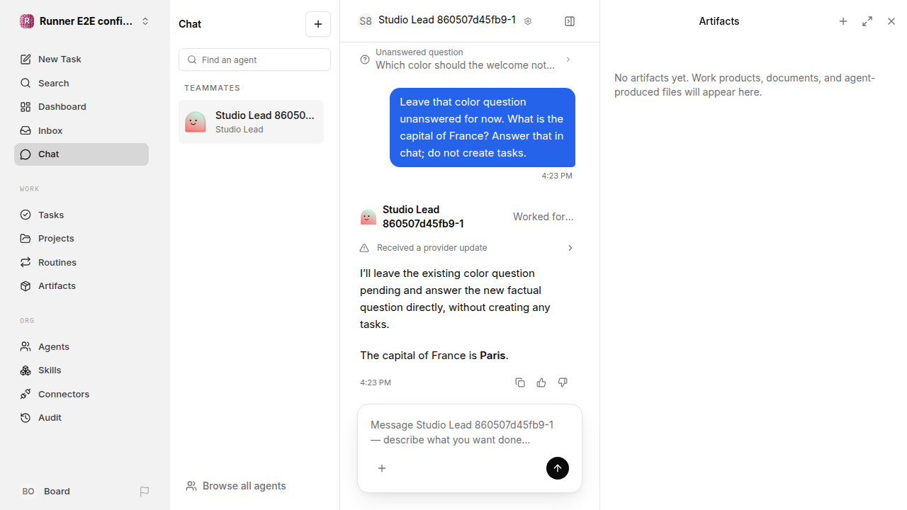Open Search in the sidebar
This screenshot has height=510, width=907.
click(81, 83)
